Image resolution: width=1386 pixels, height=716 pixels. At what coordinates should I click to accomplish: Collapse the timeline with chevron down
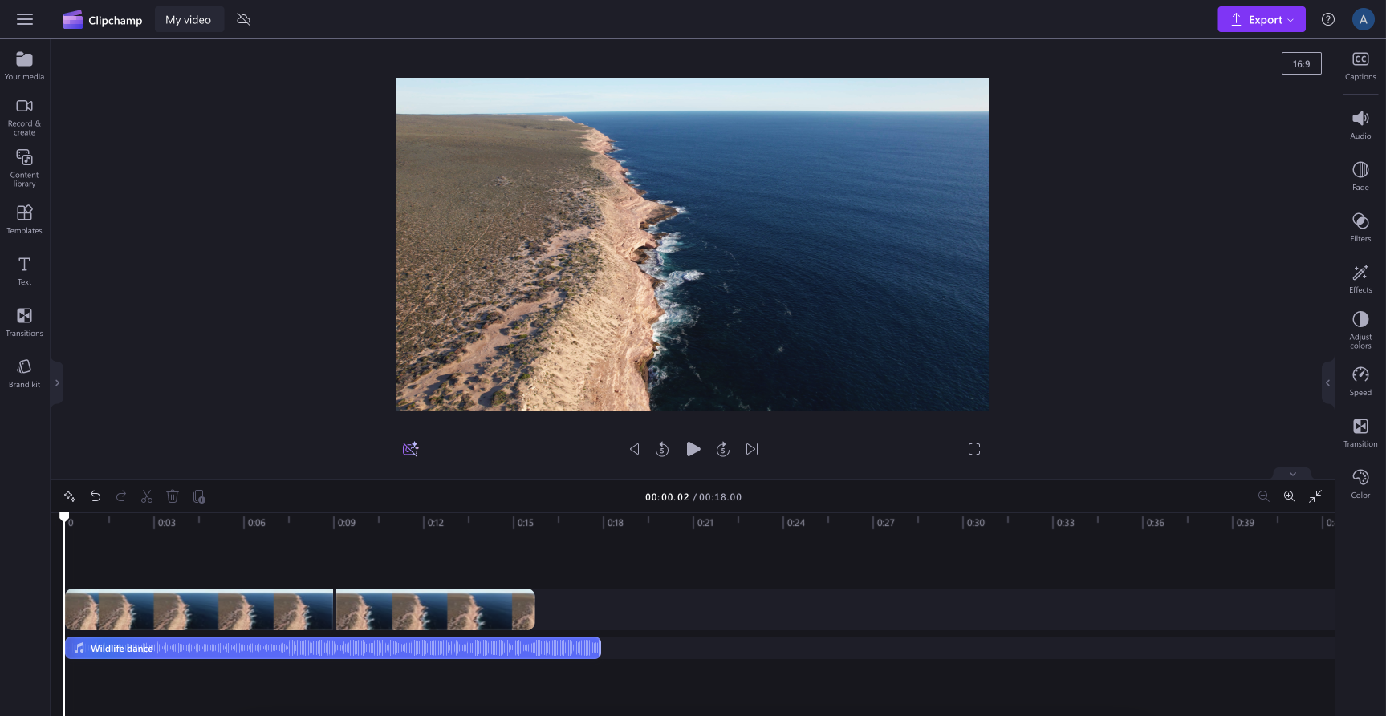[1292, 474]
